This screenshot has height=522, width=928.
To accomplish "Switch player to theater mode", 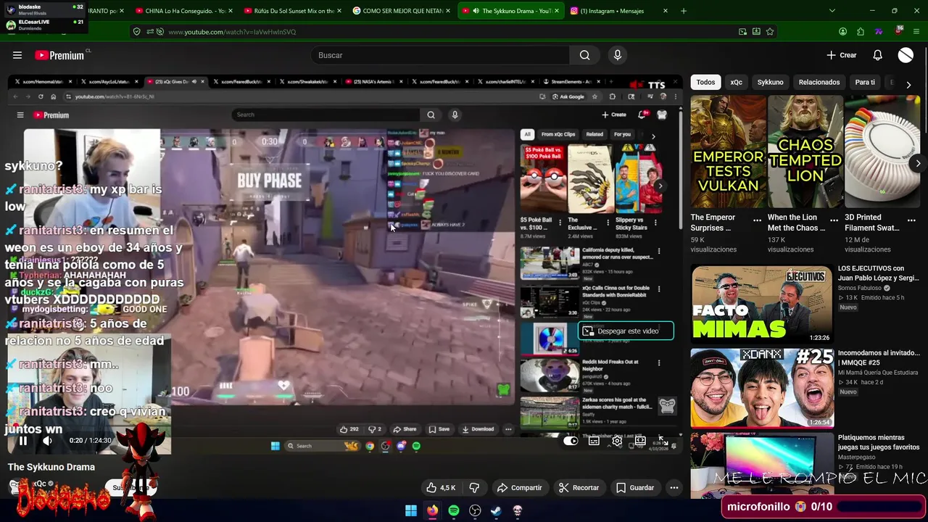I will pyautogui.click(x=640, y=441).
